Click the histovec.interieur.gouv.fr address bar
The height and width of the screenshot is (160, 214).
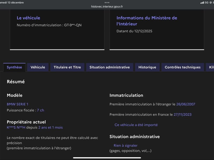point(107,6)
